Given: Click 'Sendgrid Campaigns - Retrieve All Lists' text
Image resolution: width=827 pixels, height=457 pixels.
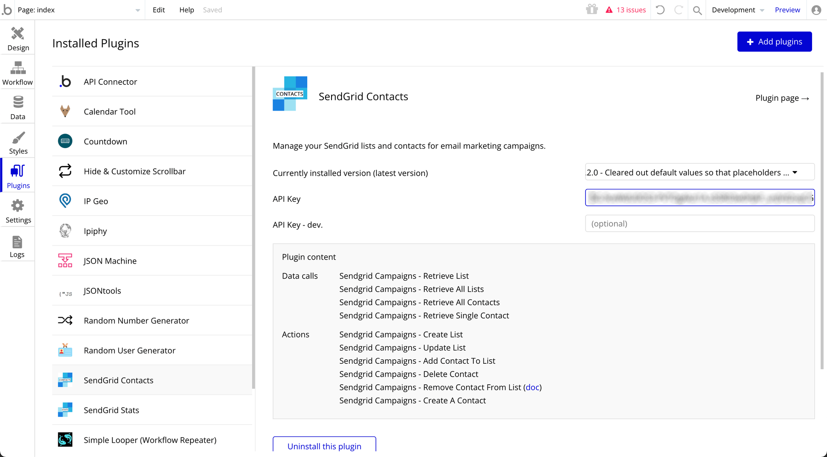Looking at the screenshot, I should pyautogui.click(x=411, y=289).
